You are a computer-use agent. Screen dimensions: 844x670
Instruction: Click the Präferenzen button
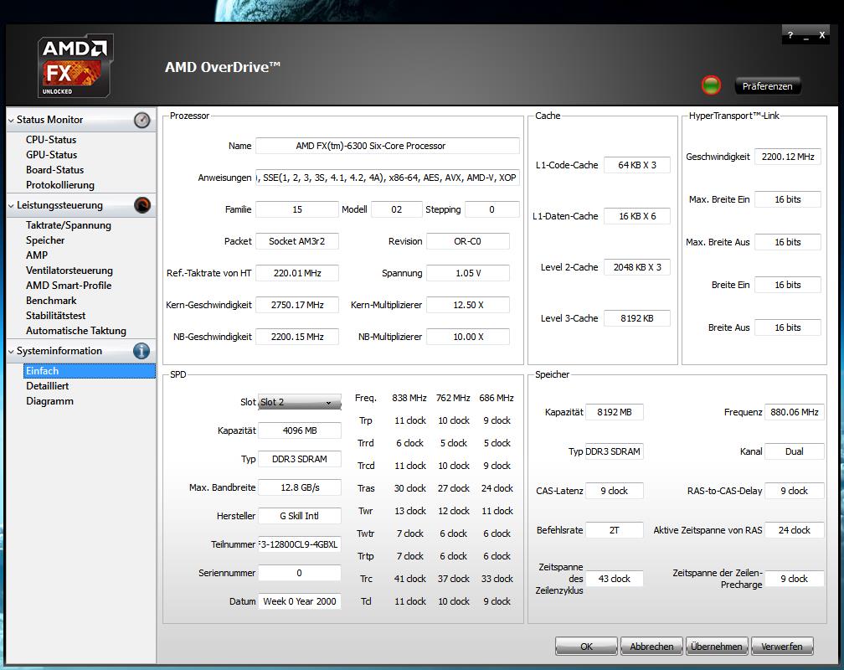[x=768, y=86]
